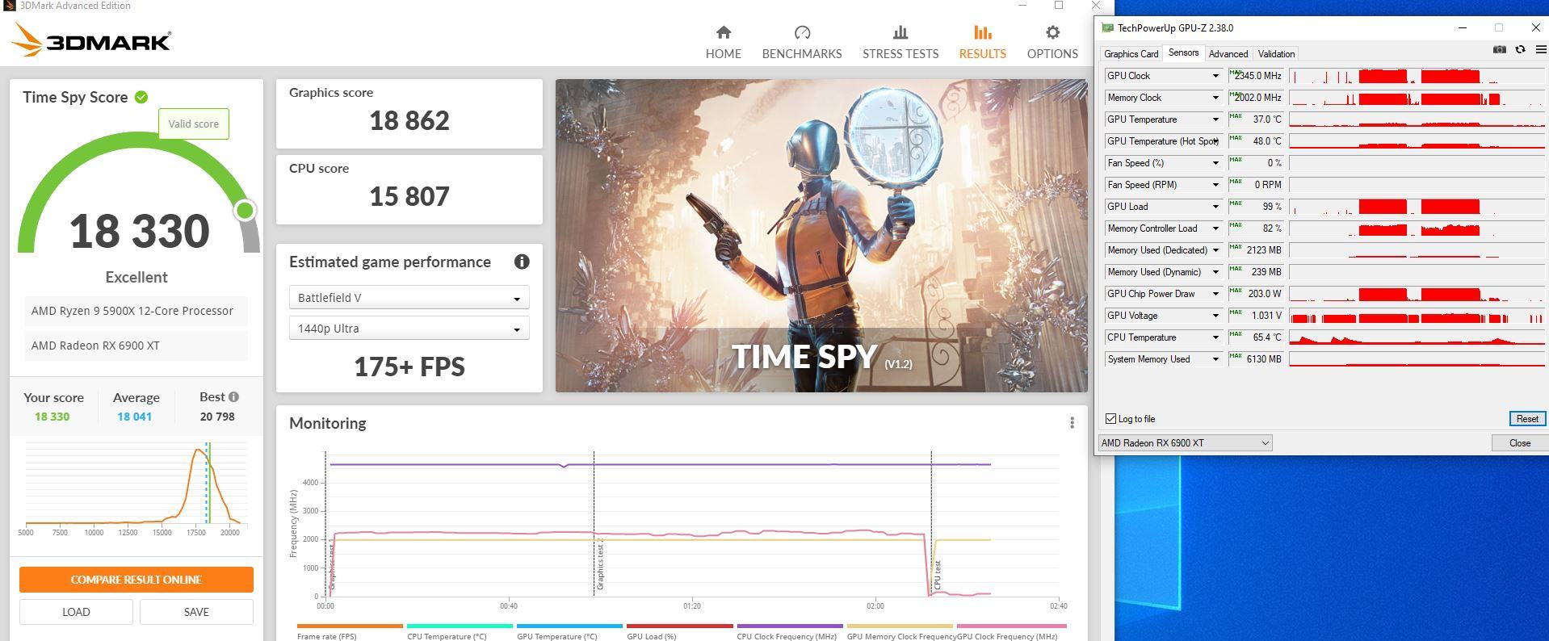Screen dimensions: 1549x641
Task: Click the score distribution chart
Action: (136, 488)
